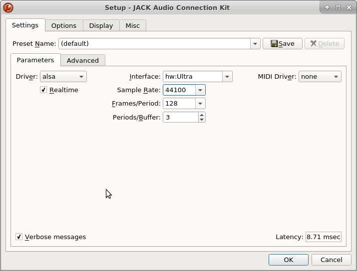Click the QjackCtl application icon in title bar
357x271 pixels.
(x=8, y=7)
